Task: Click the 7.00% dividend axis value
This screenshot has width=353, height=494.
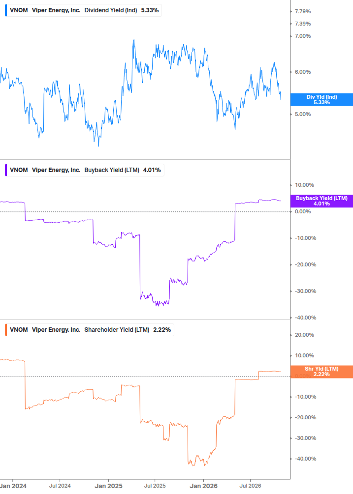Action: click(x=303, y=36)
